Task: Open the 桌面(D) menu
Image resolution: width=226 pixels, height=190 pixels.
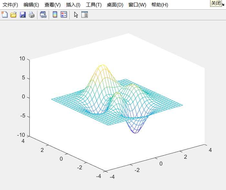Action: 115,5
